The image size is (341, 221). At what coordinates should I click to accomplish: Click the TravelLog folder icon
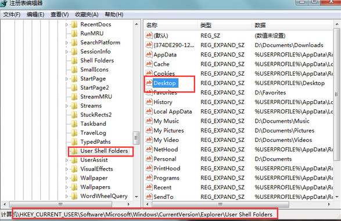pos(74,133)
